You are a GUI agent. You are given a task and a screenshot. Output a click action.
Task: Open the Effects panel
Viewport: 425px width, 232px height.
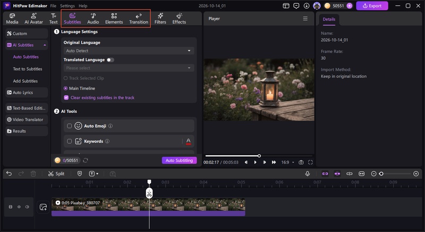pos(179,19)
